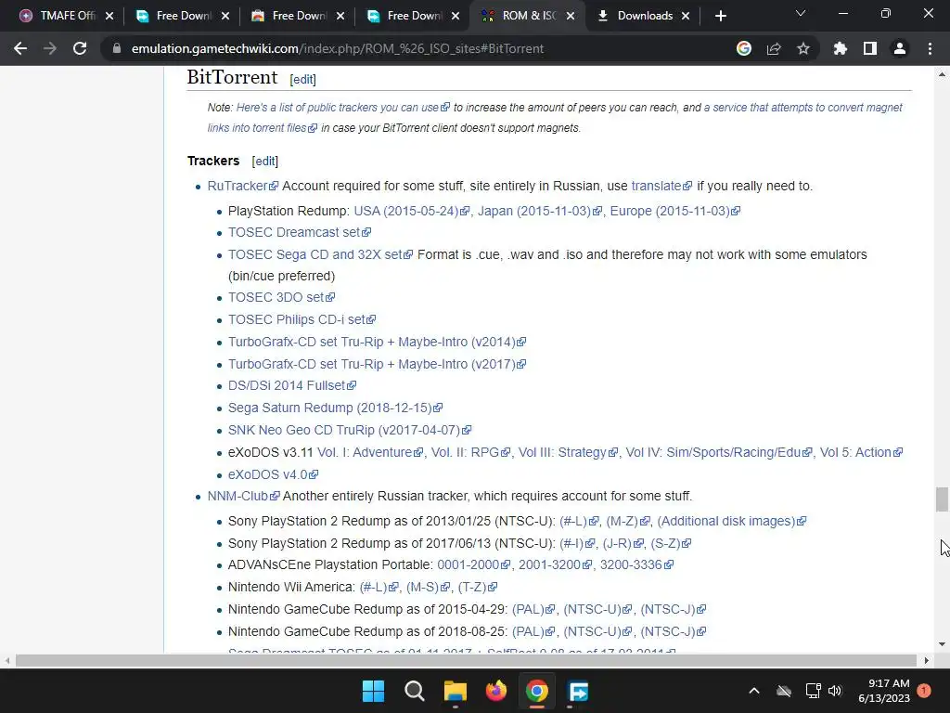
Task: Open PSP 0001-2000 link
Action: click(474, 565)
